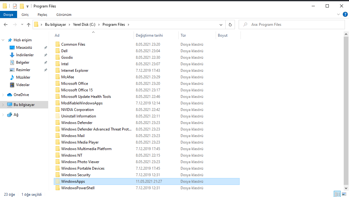Image resolution: width=349 pixels, height=197 pixels.
Task: Refresh the Program Files folder view
Action: click(x=230, y=25)
